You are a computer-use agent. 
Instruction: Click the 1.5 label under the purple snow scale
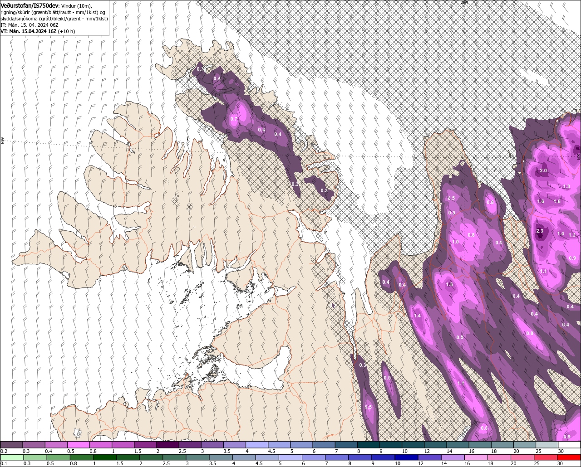point(138,451)
